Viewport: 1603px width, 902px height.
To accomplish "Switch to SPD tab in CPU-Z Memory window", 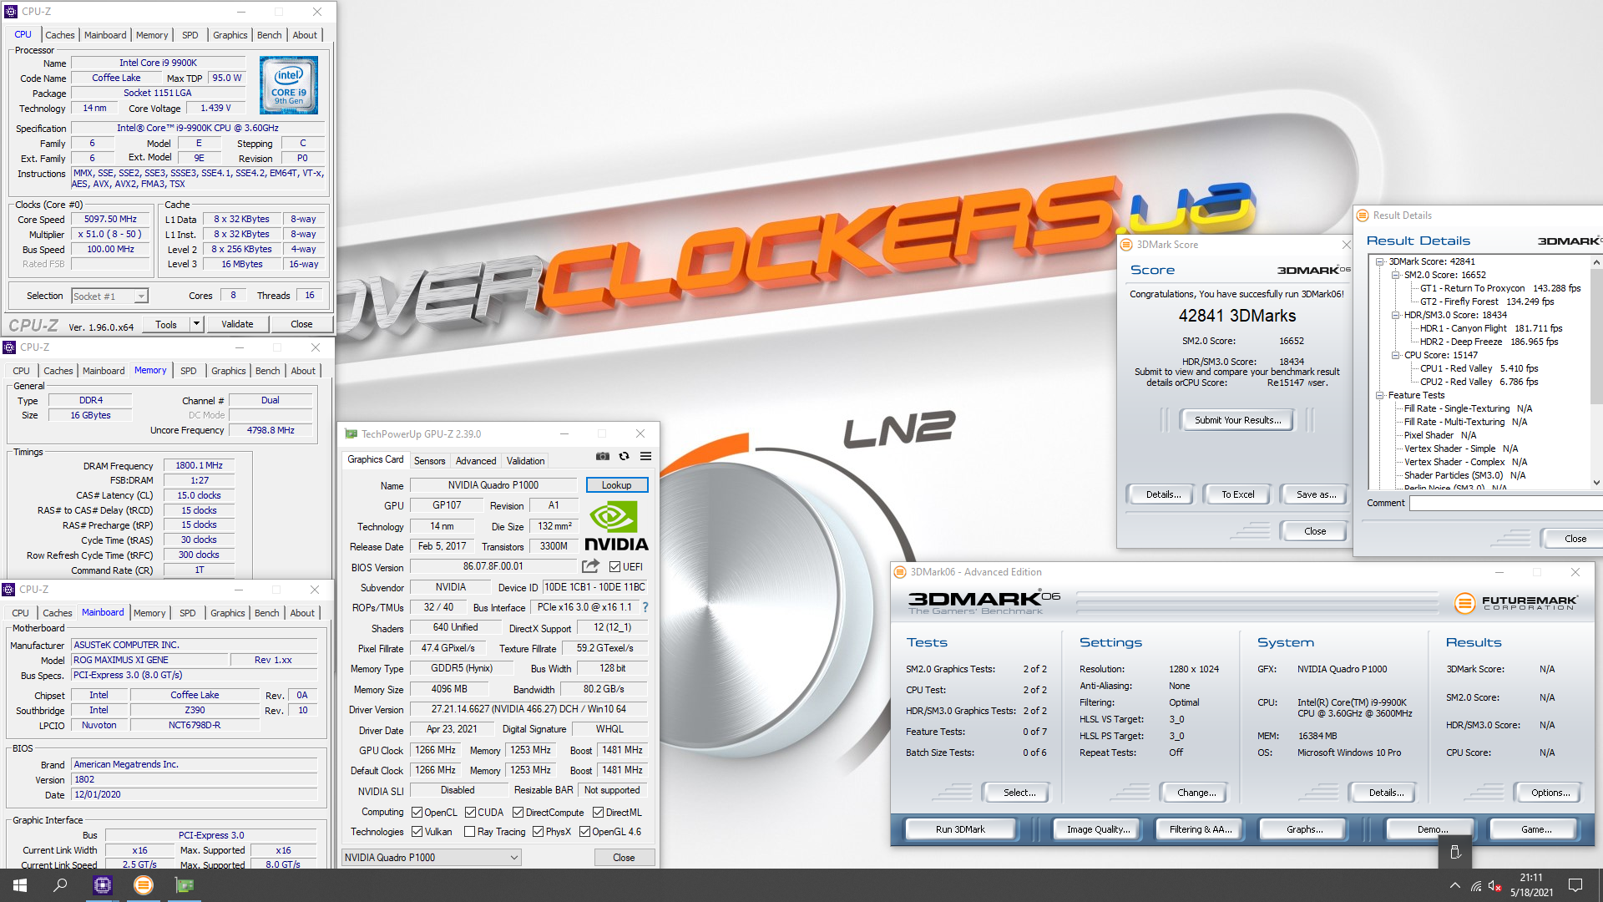I will point(189,371).
